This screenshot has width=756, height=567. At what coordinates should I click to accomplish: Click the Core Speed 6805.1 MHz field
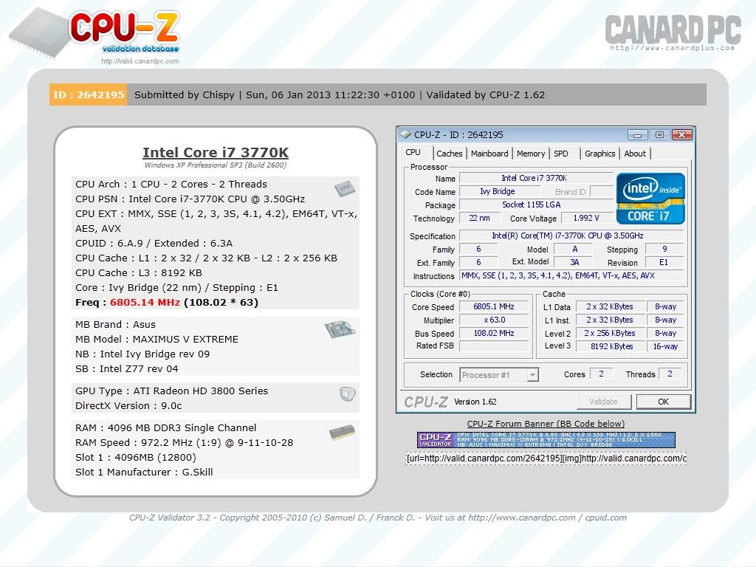coord(494,306)
